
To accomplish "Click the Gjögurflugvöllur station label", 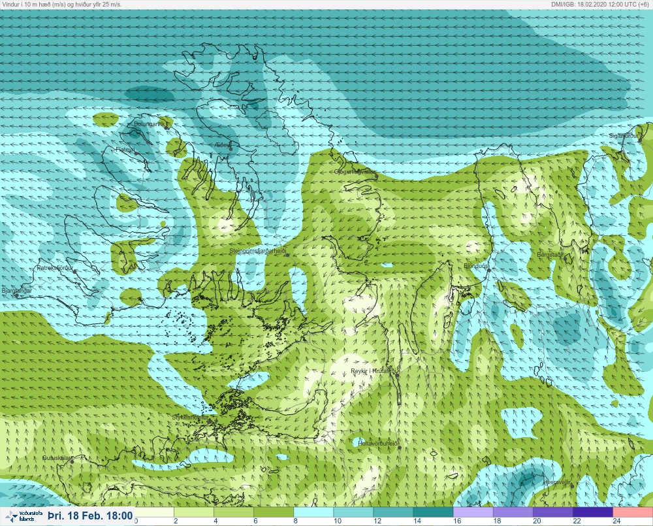I will click(x=355, y=172).
